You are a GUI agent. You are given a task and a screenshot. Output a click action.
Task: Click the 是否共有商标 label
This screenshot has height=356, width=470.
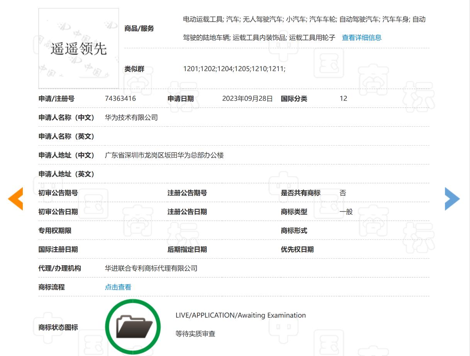point(300,193)
